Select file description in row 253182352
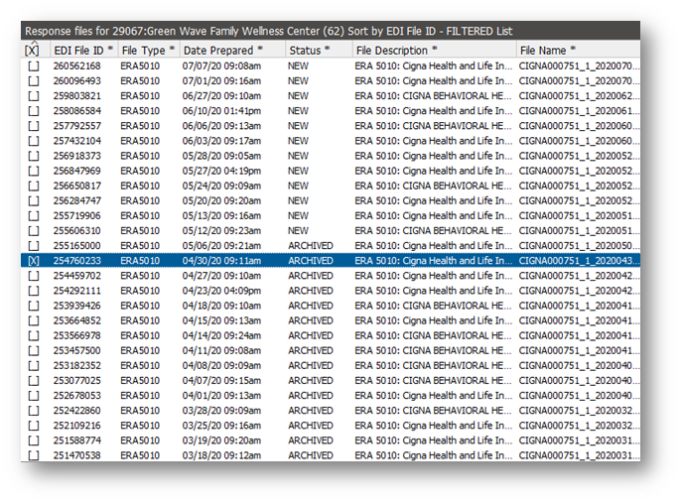Screen dimensions: 682x504 click(433, 365)
